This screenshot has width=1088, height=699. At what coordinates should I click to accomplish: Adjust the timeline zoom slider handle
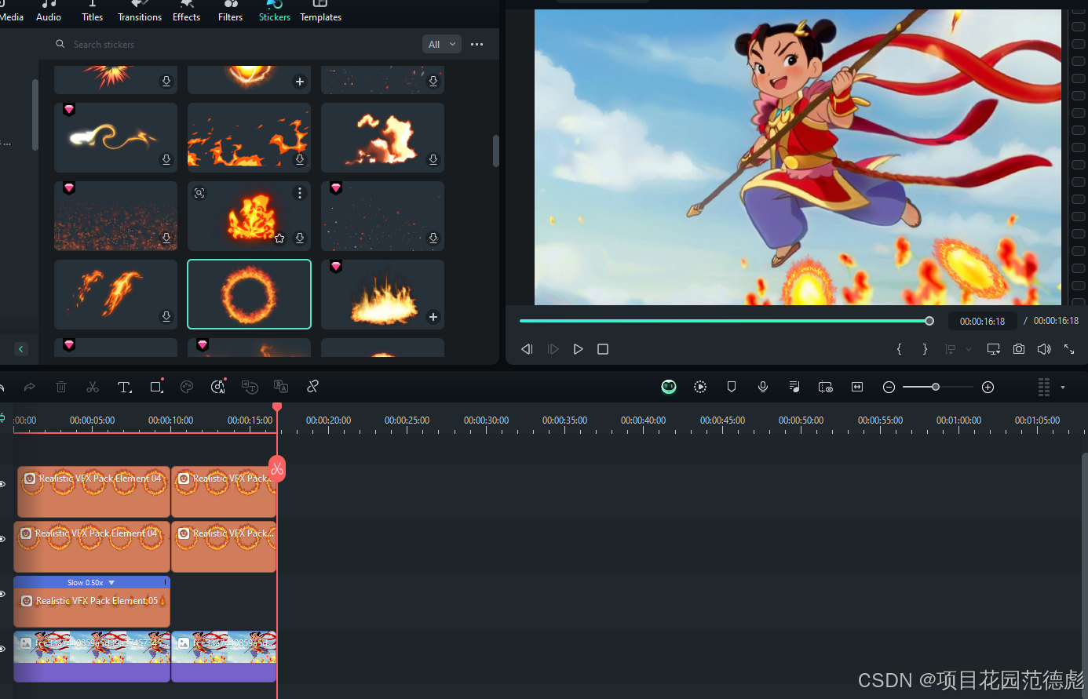936,387
